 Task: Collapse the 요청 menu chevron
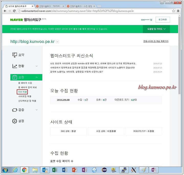[37, 77]
